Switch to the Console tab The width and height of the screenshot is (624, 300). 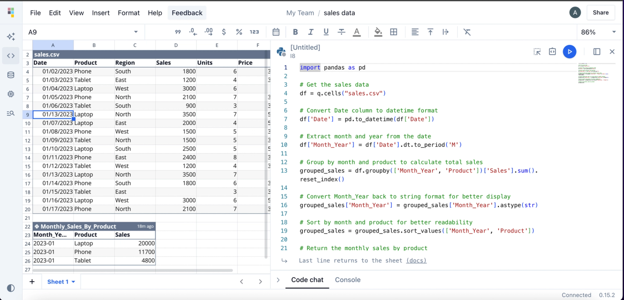348,280
